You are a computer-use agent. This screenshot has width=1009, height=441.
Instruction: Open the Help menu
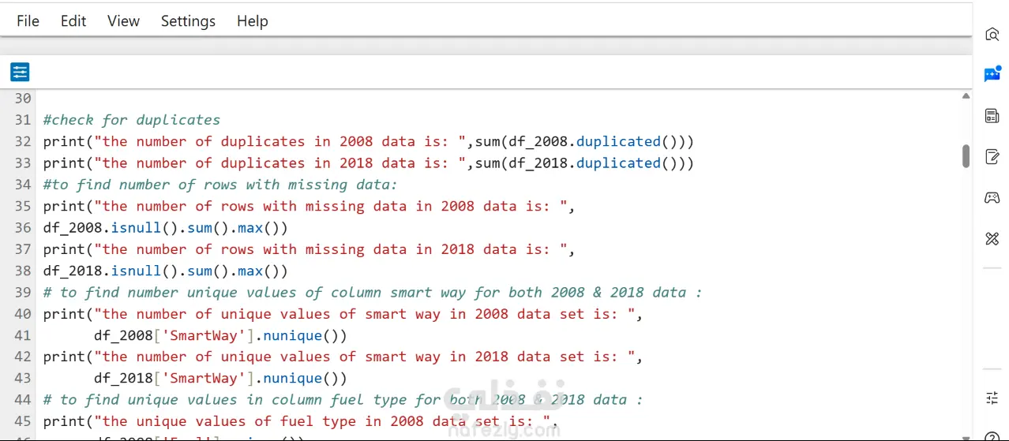click(x=253, y=21)
